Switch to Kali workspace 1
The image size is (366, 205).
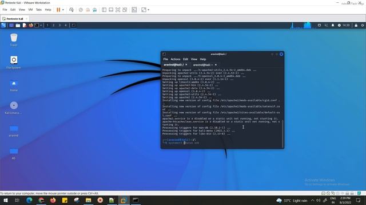(47, 25)
